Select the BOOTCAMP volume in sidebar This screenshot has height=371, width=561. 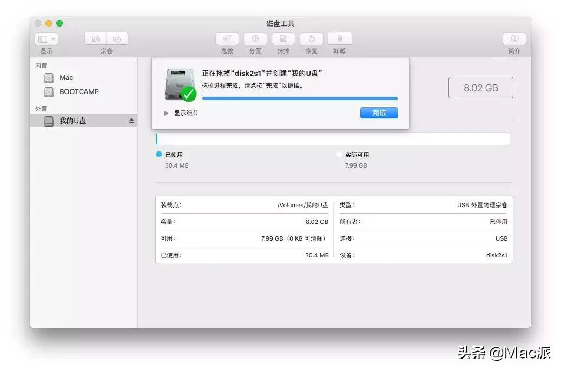click(x=84, y=92)
